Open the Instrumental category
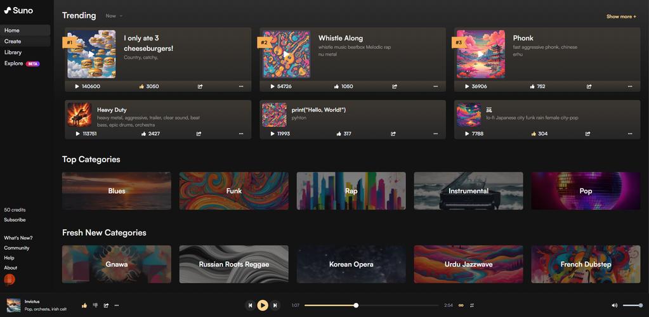Viewport: 649px width, 317px height. click(469, 191)
